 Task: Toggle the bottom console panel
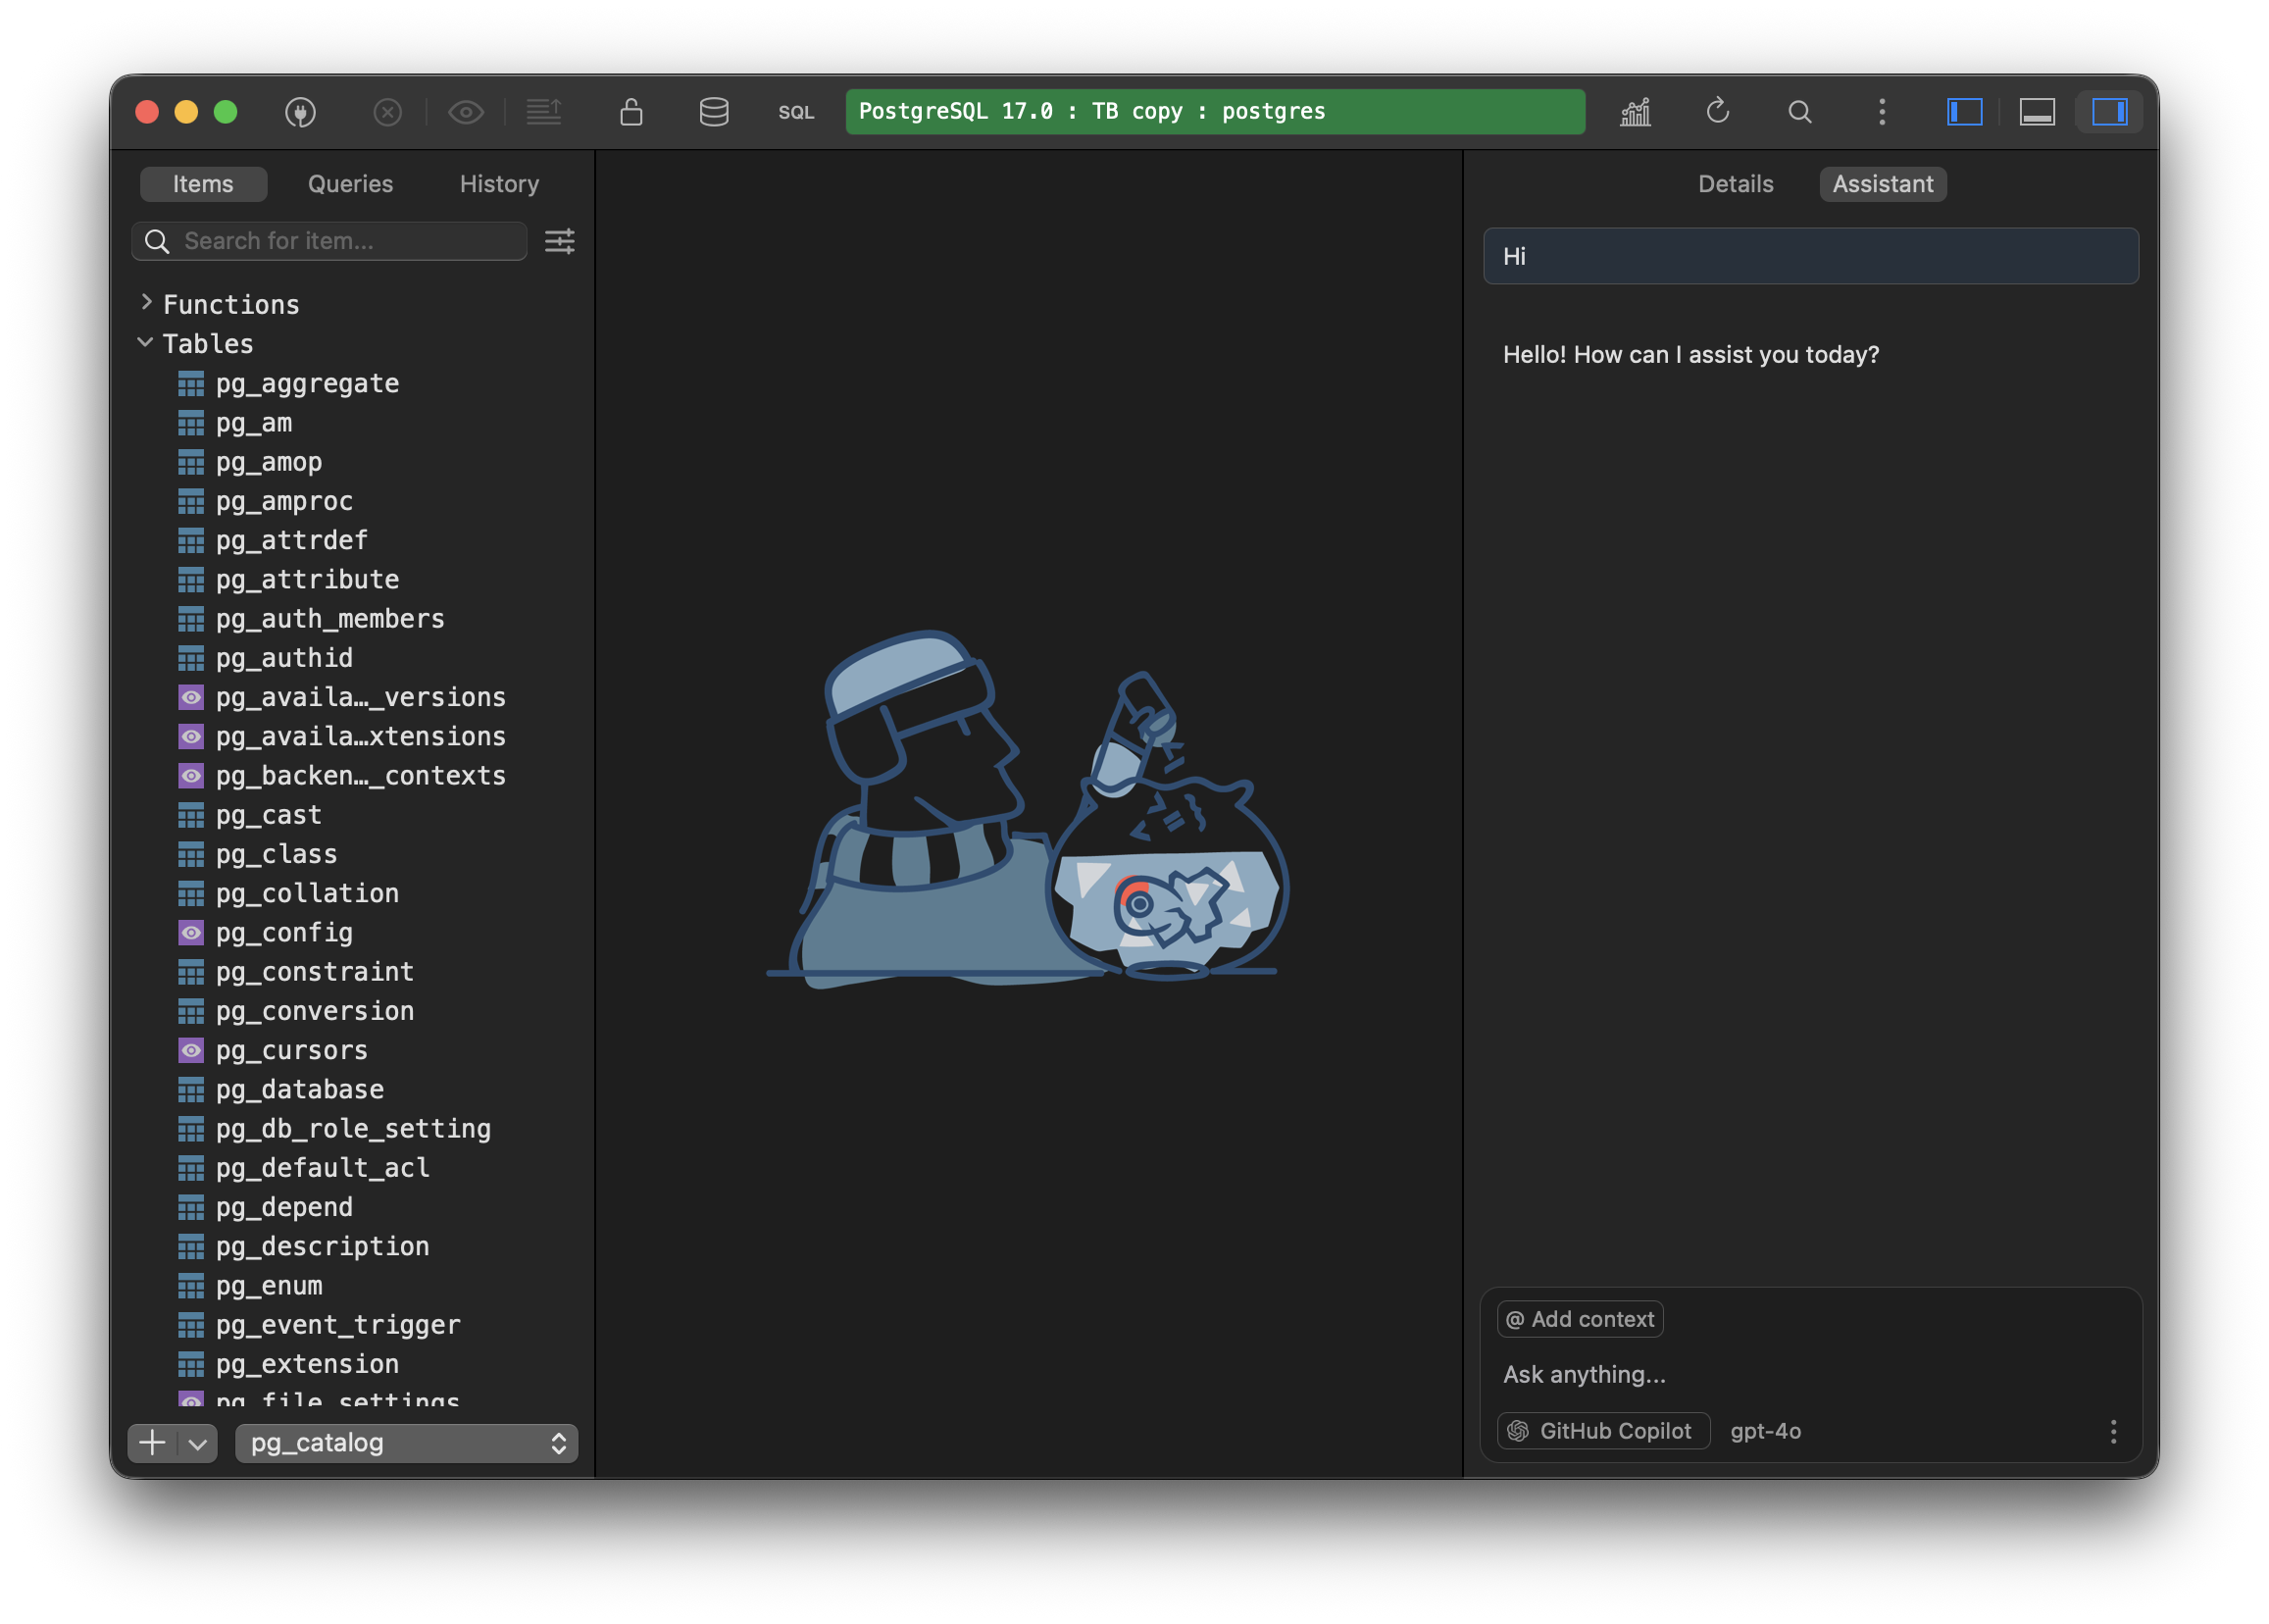2037,112
